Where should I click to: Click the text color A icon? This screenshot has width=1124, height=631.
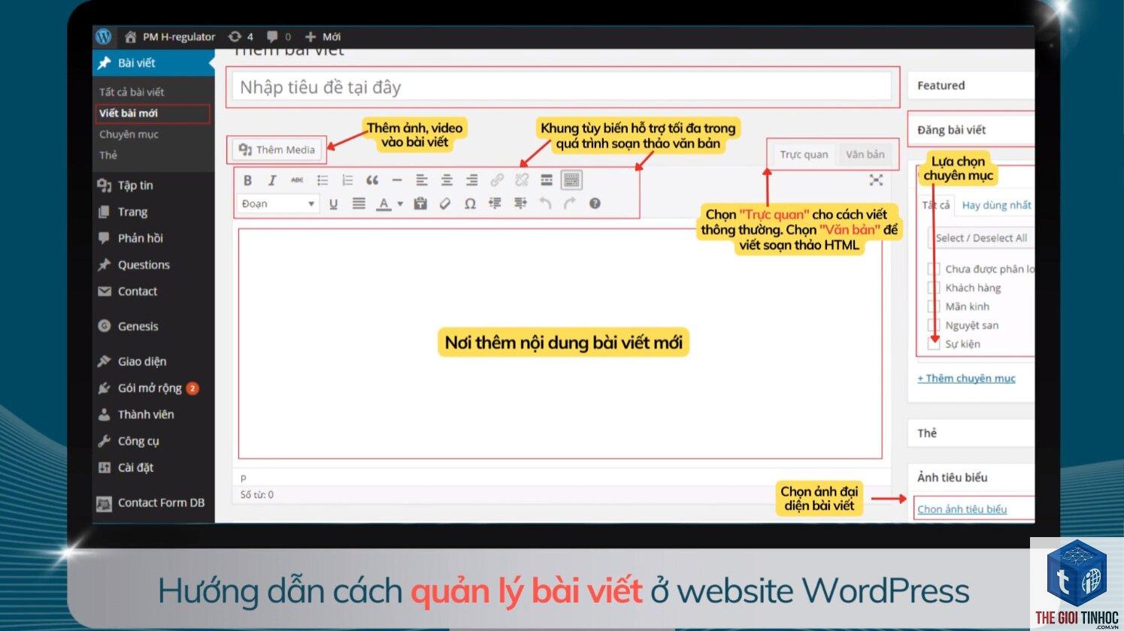point(383,204)
